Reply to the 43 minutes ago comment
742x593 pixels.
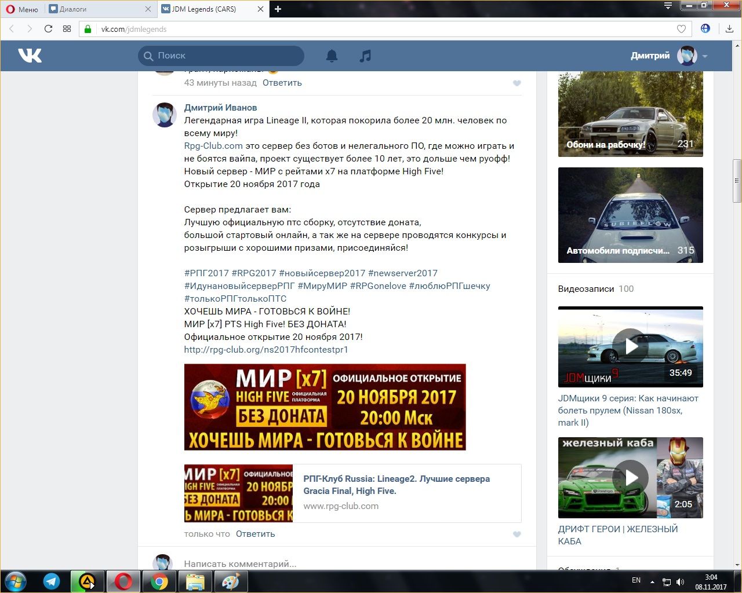(282, 83)
